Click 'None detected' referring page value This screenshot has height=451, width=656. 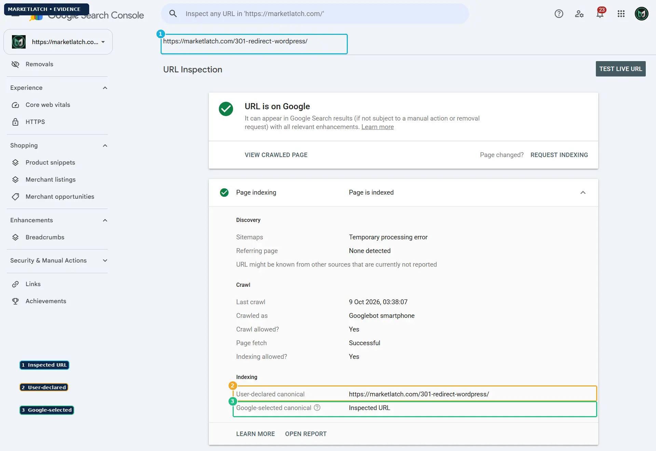370,251
